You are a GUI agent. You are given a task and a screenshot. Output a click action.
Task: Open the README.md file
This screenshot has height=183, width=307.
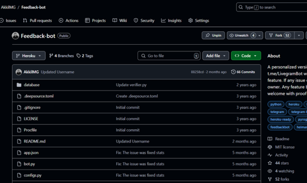(35, 141)
